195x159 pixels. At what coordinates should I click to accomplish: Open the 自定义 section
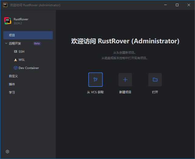(13, 76)
